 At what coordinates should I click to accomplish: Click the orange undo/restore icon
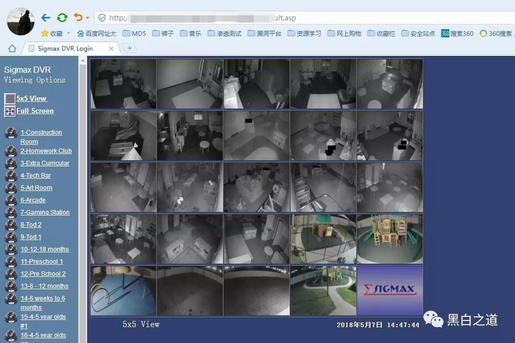click(78, 17)
